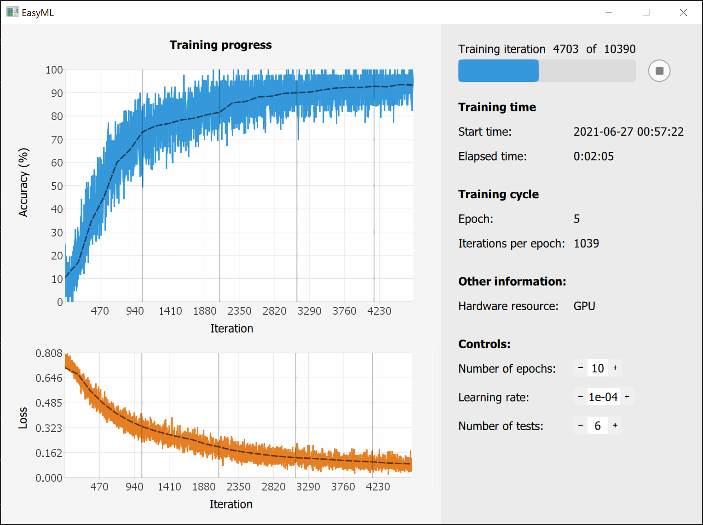703x525 pixels.
Task: Close the EasyML window
Action: click(683, 12)
